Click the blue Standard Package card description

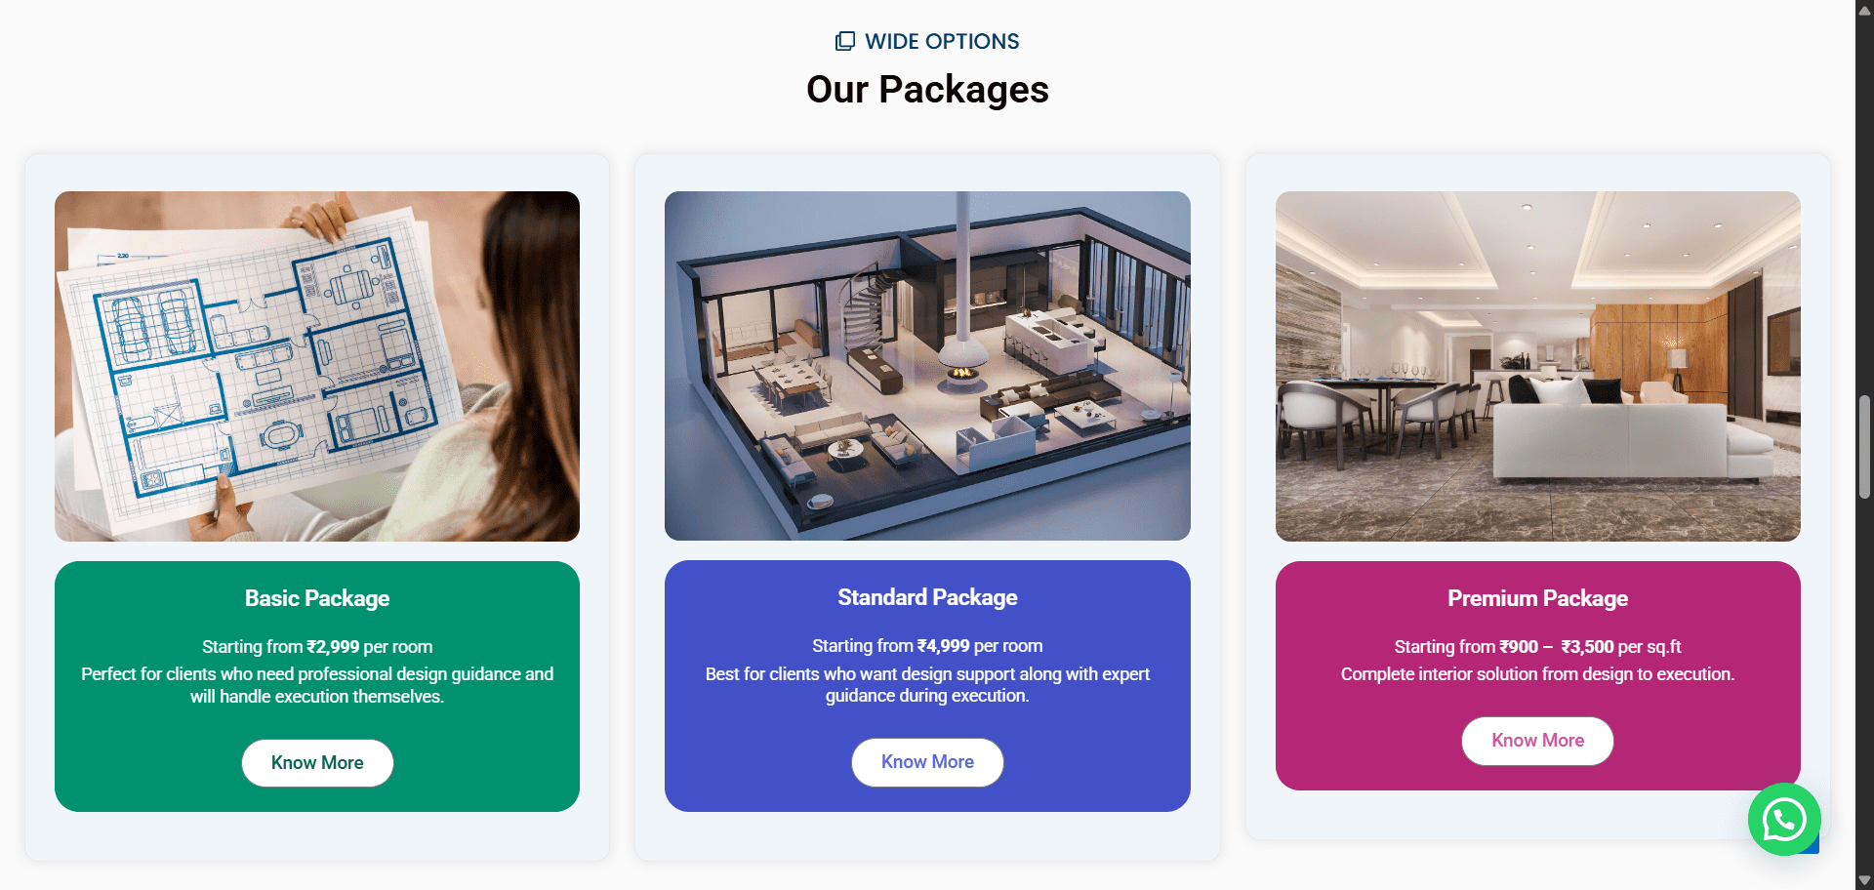click(x=927, y=685)
